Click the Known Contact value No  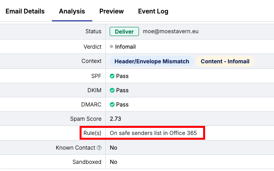tap(113, 148)
